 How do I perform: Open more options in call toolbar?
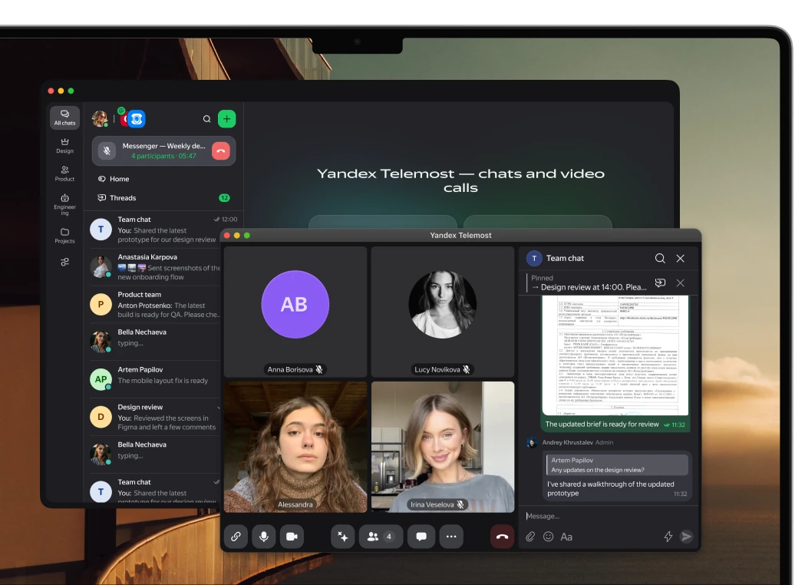click(451, 537)
